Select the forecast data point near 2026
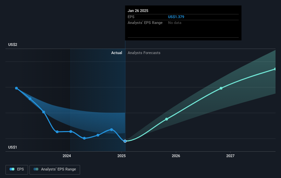Viewport: 281px width, 178px height. pyautogui.click(x=167, y=119)
